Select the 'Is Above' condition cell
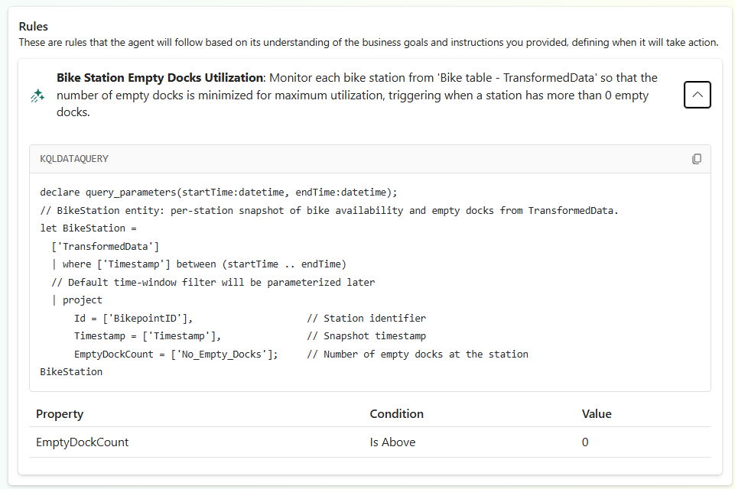The width and height of the screenshot is (735, 489). coord(392,442)
